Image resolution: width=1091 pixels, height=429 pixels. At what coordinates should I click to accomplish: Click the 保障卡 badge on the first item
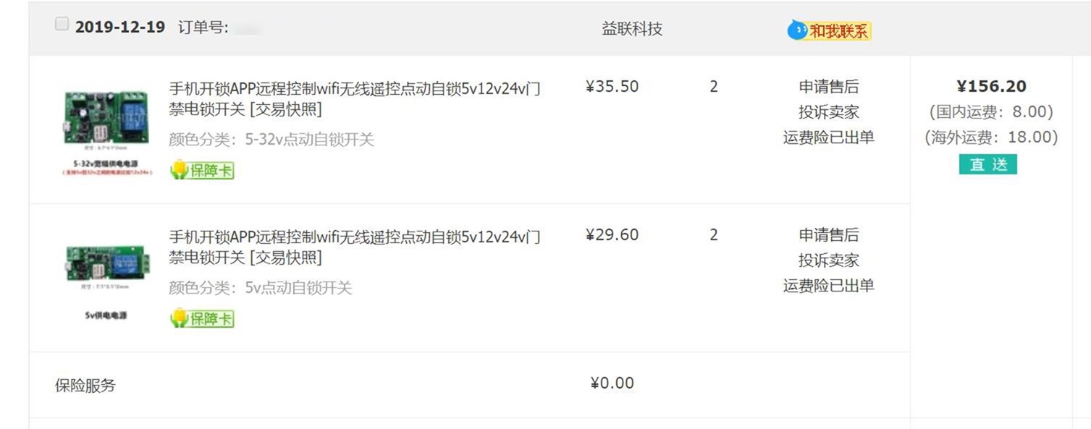(x=202, y=170)
